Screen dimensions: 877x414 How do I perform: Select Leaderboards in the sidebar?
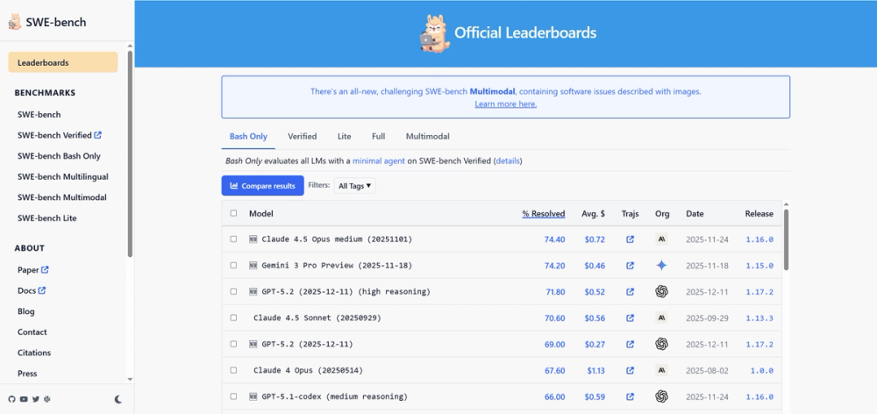coord(62,62)
